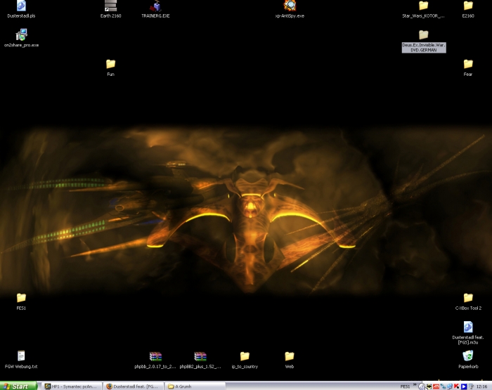Click the FES1 toolbar label in taskbar
The height and width of the screenshot is (390, 492).
pos(405,386)
